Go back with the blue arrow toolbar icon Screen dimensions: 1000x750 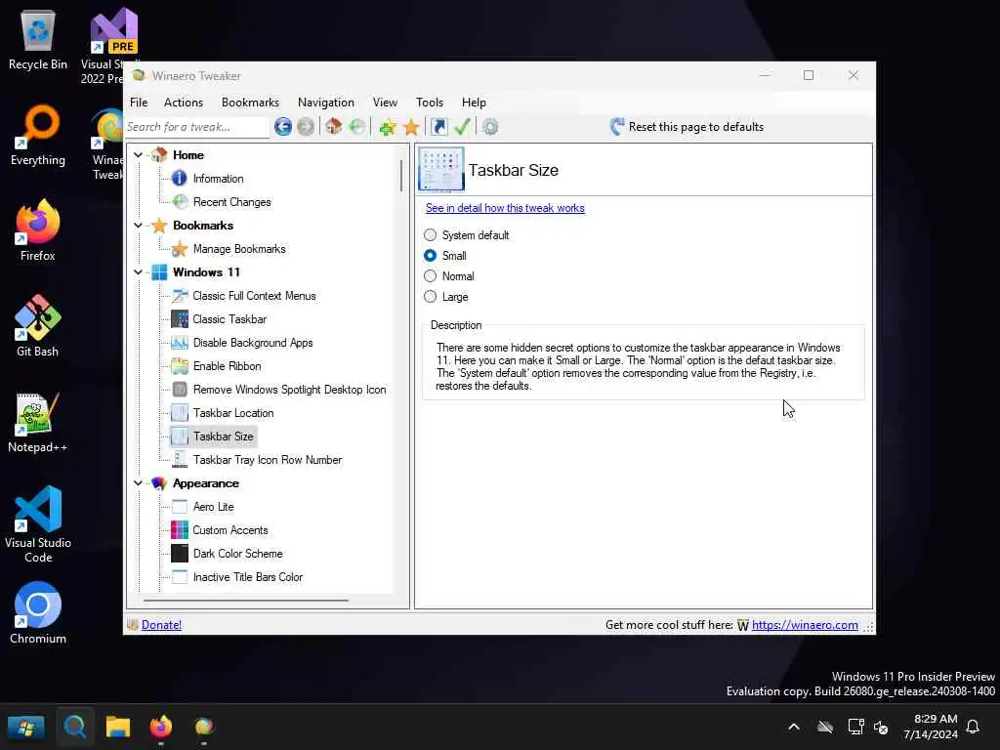click(283, 127)
